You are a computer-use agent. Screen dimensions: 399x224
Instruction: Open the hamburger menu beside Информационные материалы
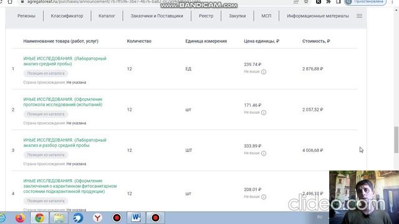359,16
